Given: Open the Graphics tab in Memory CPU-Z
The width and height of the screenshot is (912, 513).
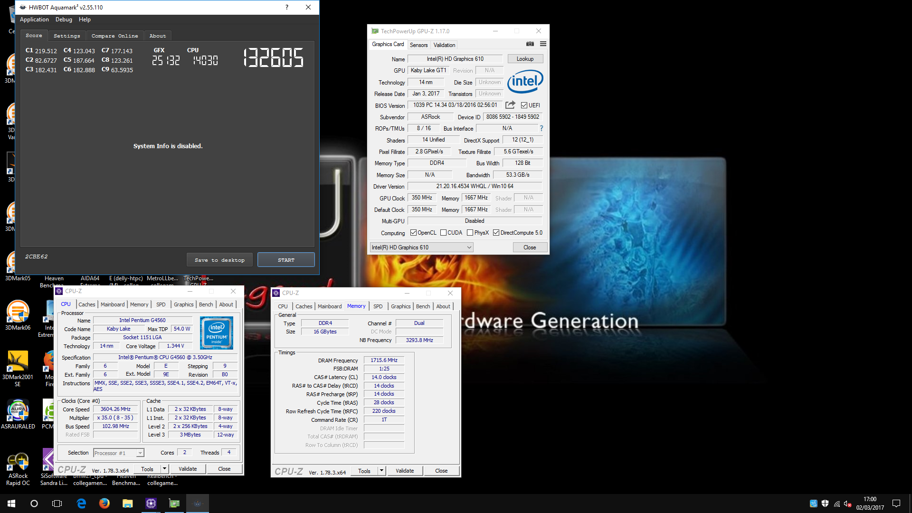Looking at the screenshot, I should point(400,306).
